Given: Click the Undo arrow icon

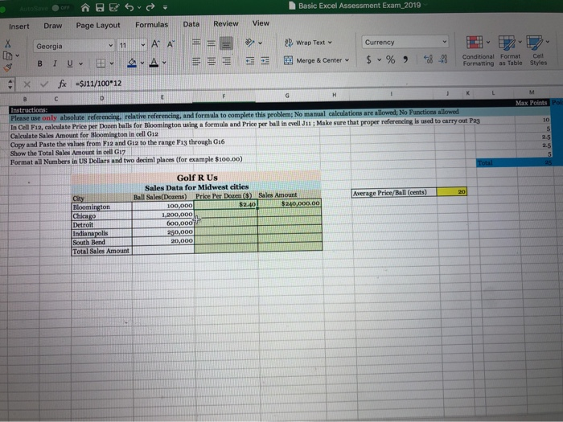Looking at the screenshot, I should (129, 7).
